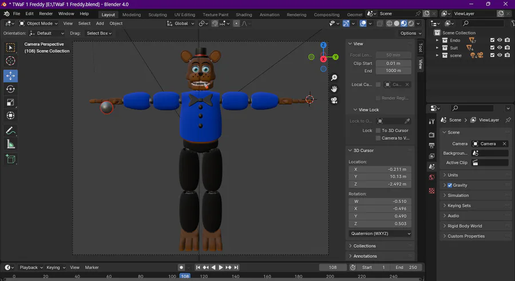Toggle camera view icon in viewport
Viewport: 515px width, 281px height.
pos(334,100)
